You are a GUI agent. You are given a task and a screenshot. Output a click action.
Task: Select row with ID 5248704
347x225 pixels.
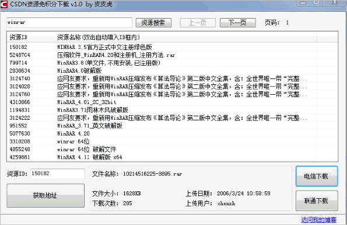(x=173, y=55)
